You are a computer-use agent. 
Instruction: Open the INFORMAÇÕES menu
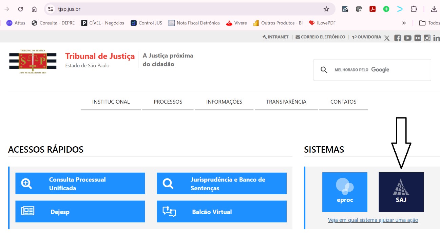click(224, 102)
